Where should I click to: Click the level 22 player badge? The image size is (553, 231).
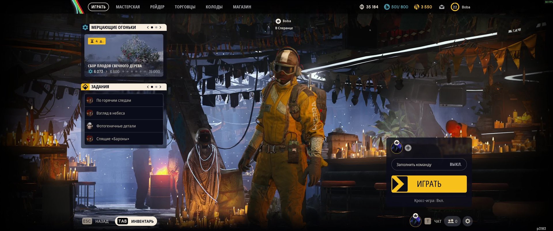click(x=455, y=7)
